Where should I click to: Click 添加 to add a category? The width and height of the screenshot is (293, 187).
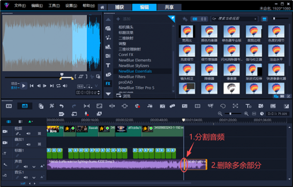click(x=123, y=19)
